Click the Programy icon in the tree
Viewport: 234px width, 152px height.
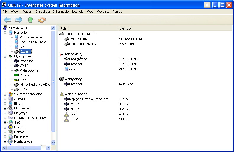pyautogui.click(x=11, y=137)
